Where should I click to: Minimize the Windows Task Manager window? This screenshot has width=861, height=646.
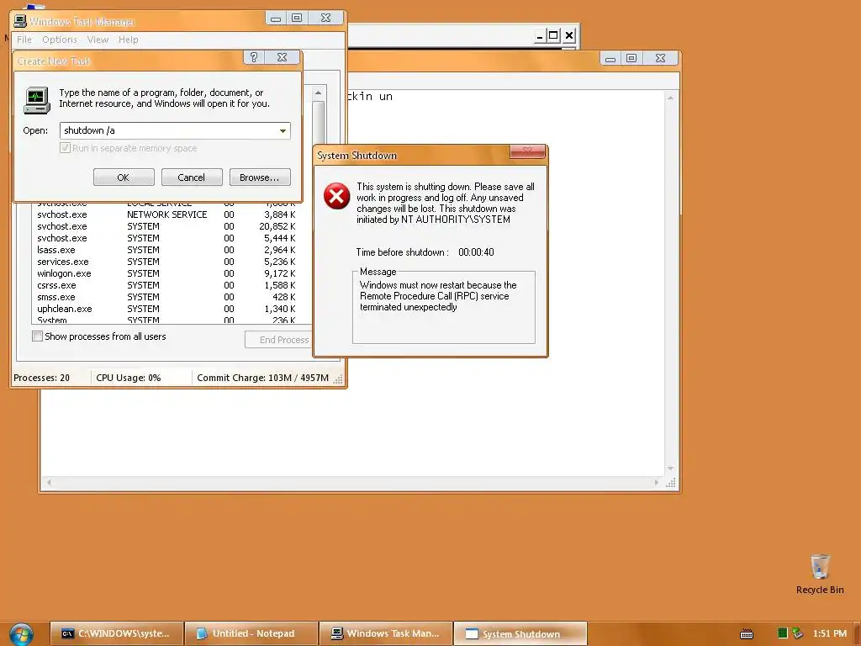click(276, 19)
